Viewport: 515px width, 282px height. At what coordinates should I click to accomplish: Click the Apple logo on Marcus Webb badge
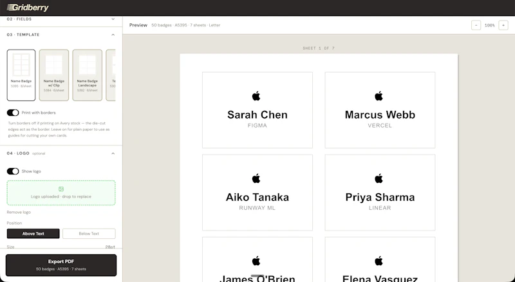[379, 96]
